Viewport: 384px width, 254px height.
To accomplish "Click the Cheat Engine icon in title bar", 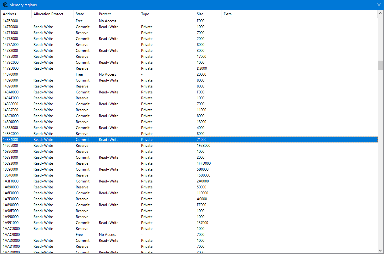I will click(x=5, y=5).
